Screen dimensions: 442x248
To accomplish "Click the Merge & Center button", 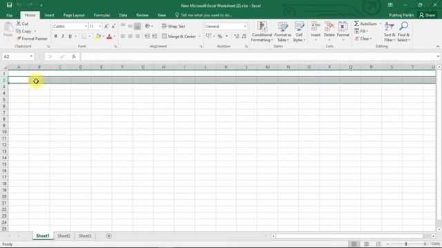I will tap(179, 37).
